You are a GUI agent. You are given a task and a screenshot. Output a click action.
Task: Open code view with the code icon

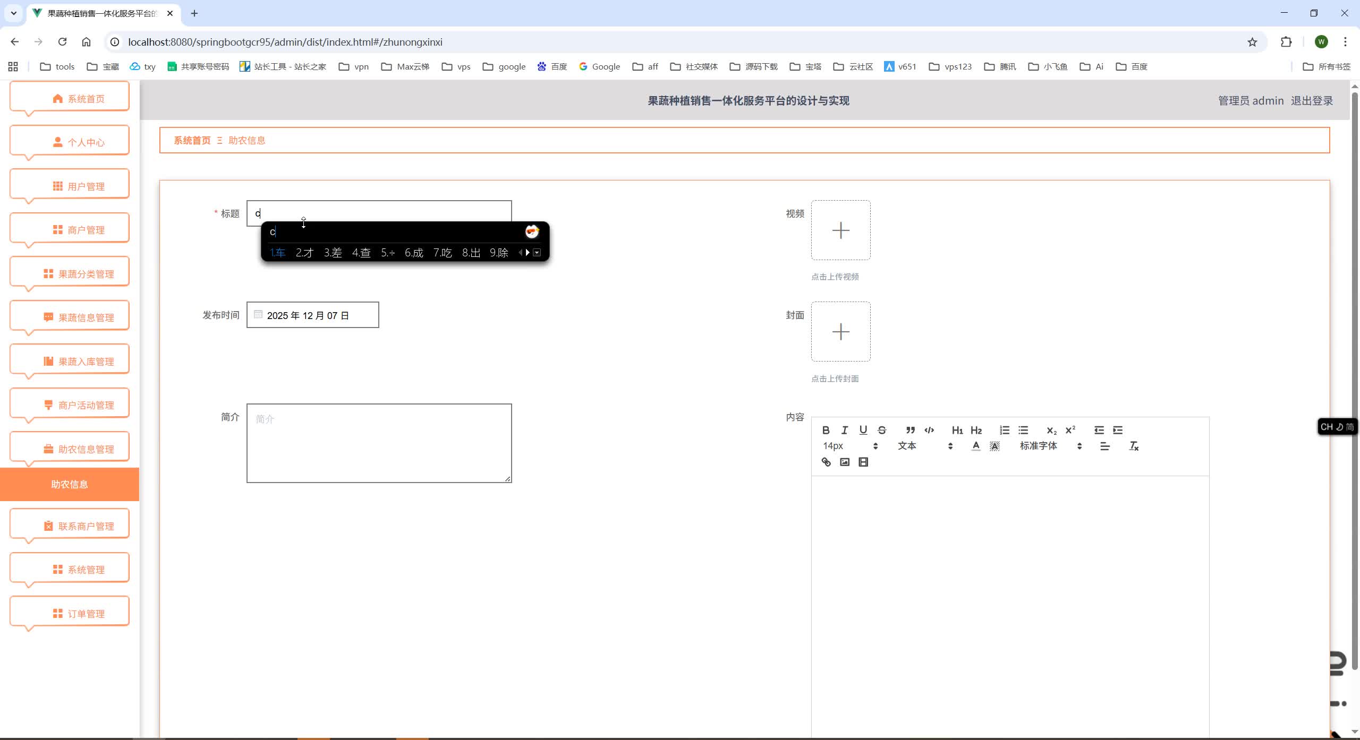click(929, 430)
